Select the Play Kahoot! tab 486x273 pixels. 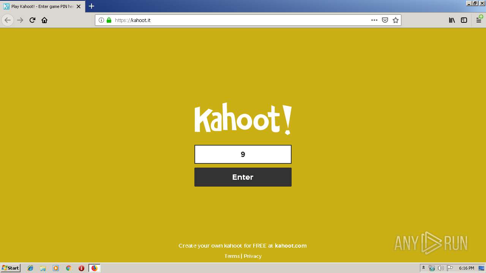tap(42, 6)
